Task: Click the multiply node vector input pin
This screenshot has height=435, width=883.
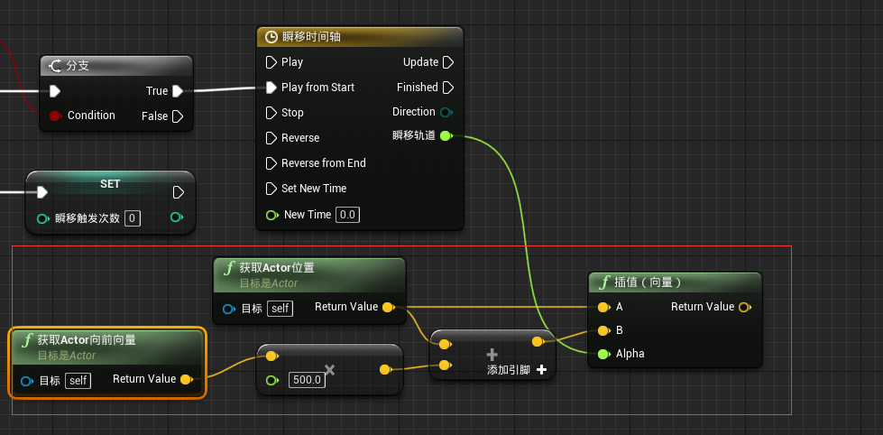Action: coord(271,356)
